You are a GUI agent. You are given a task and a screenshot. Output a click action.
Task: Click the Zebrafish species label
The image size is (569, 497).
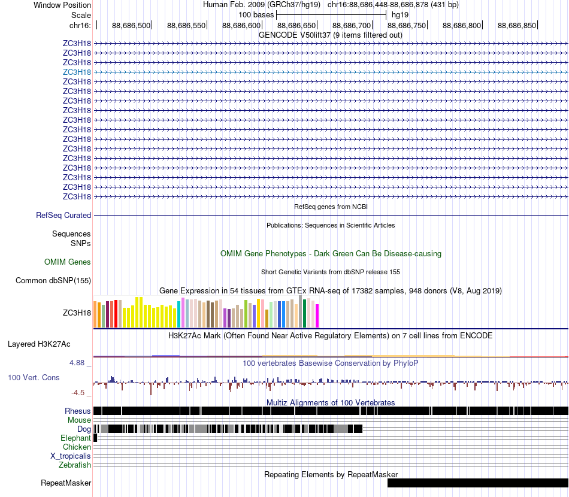click(75, 465)
